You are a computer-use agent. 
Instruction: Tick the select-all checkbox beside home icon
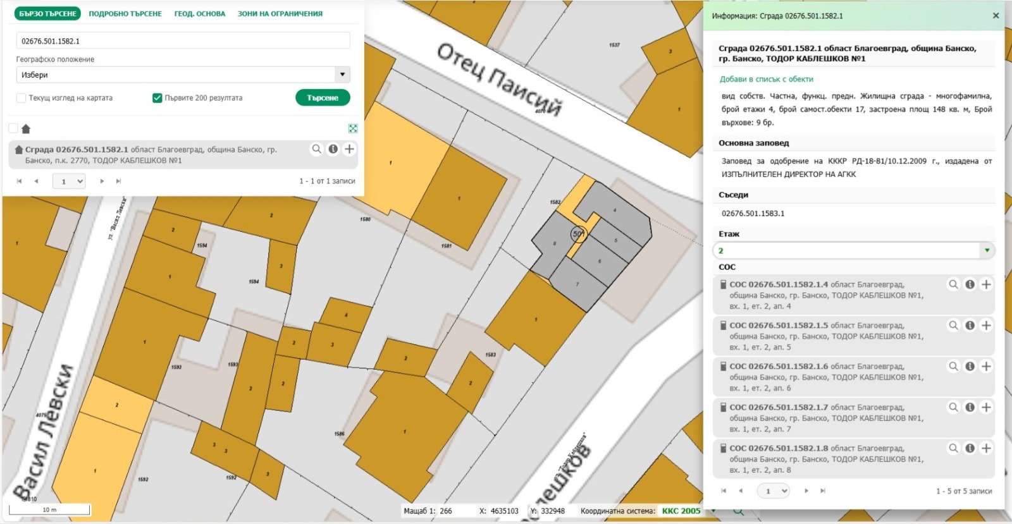point(13,129)
